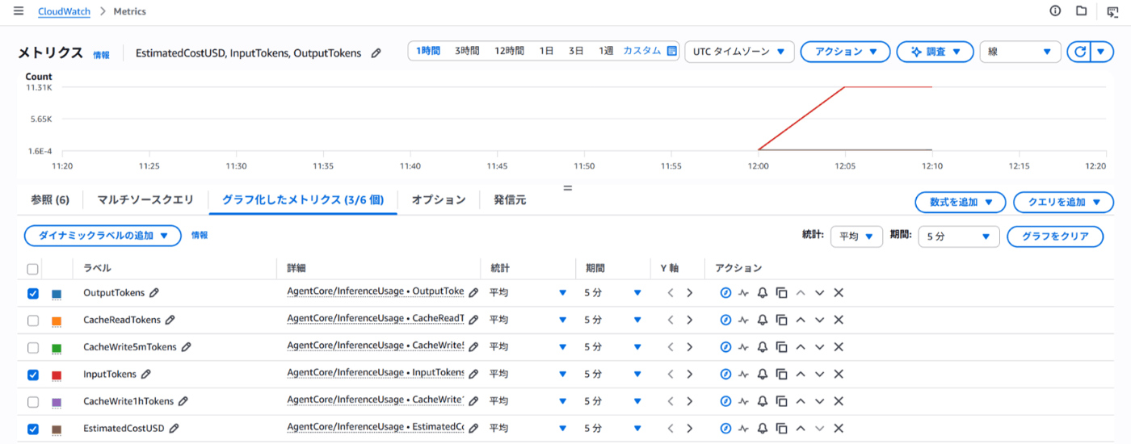The image size is (1131, 444).
Task: Expand the refresh options arrow
Action: (1102, 52)
